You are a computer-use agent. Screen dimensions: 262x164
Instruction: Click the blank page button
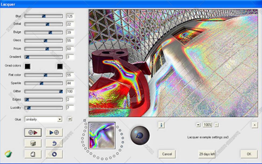pos(33,154)
